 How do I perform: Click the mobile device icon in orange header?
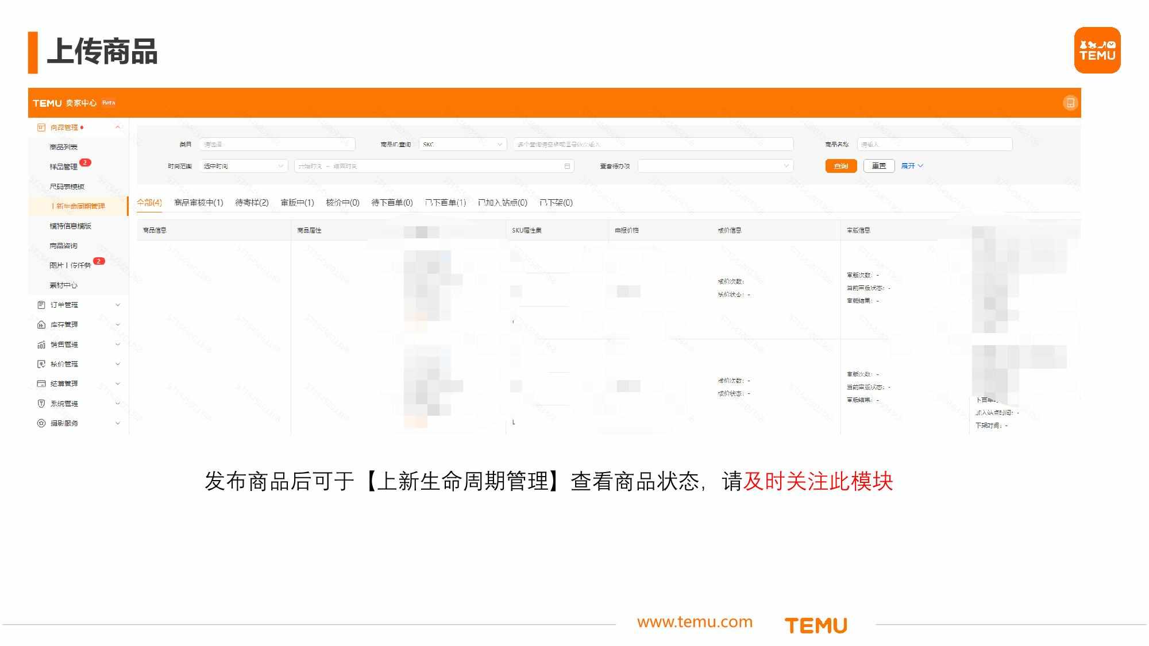click(1070, 103)
